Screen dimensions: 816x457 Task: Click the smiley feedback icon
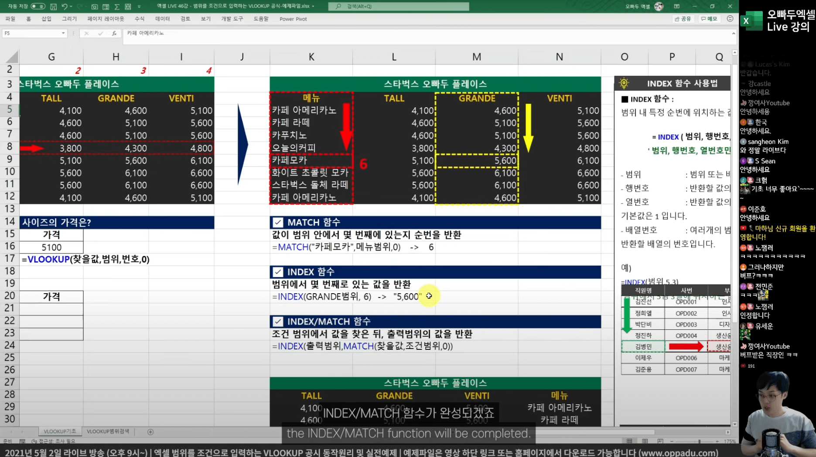click(x=730, y=19)
